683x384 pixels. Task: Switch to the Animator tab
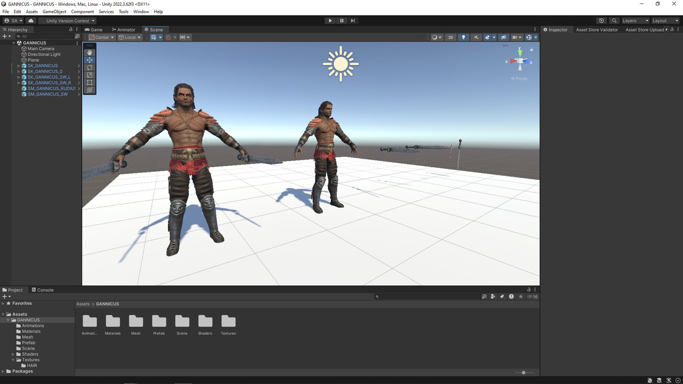pyautogui.click(x=124, y=30)
